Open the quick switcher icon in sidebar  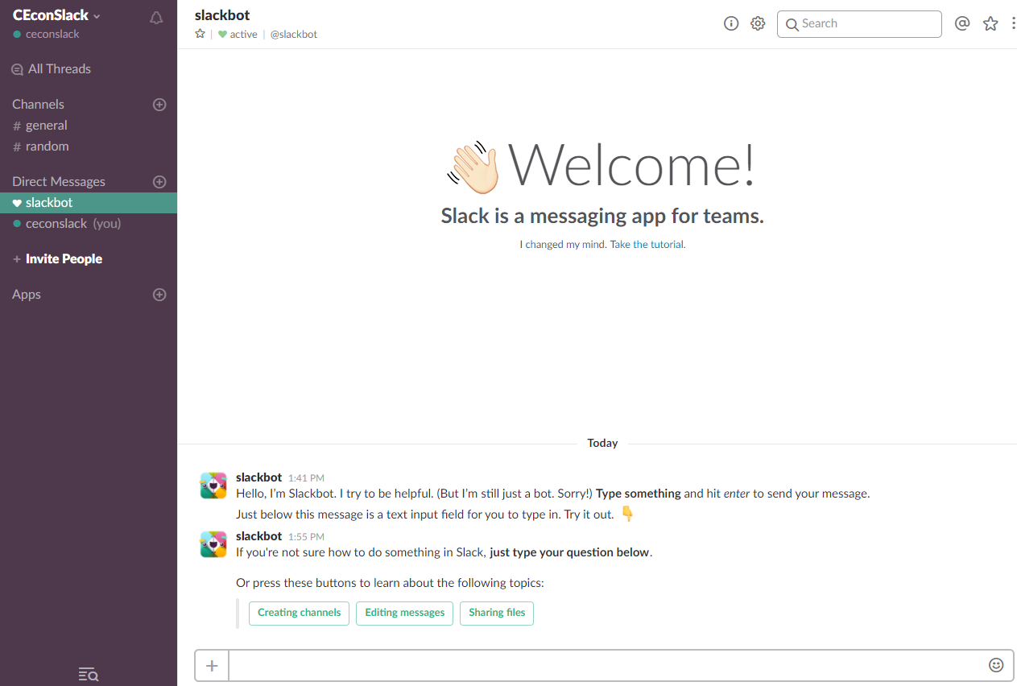click(x=89, y=675)
